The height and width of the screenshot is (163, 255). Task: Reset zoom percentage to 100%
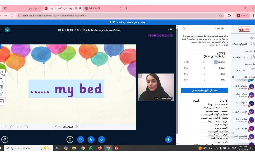pyautogui.click(x=19, y=127)
